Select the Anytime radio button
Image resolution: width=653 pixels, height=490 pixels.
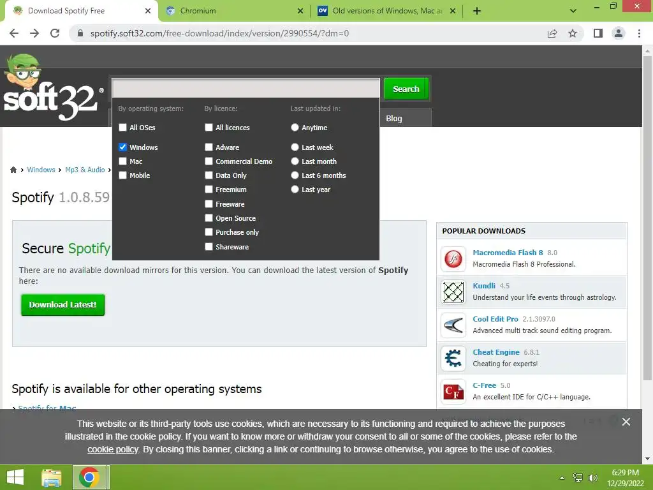click(x=295, y=127)
